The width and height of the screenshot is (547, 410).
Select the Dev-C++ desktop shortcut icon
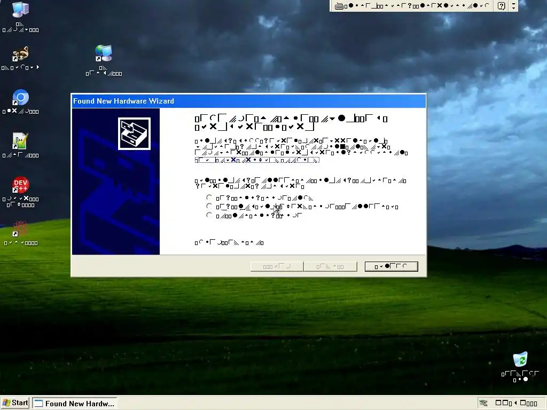(x=20, y=185)
